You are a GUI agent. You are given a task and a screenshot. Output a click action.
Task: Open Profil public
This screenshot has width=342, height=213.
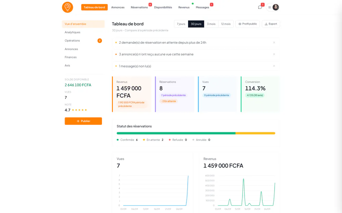pyautogui.click(x=248, y=24)
